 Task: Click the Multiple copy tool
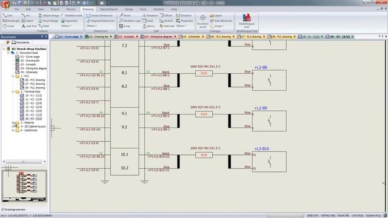click(x=130, y=21)
